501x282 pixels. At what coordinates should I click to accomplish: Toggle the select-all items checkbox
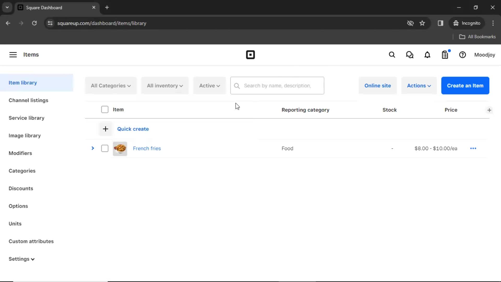[x=105, y=109]
